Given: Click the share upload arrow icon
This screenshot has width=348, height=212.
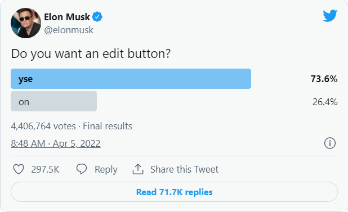Looking at the screenshot, I should tap(138, 169).
